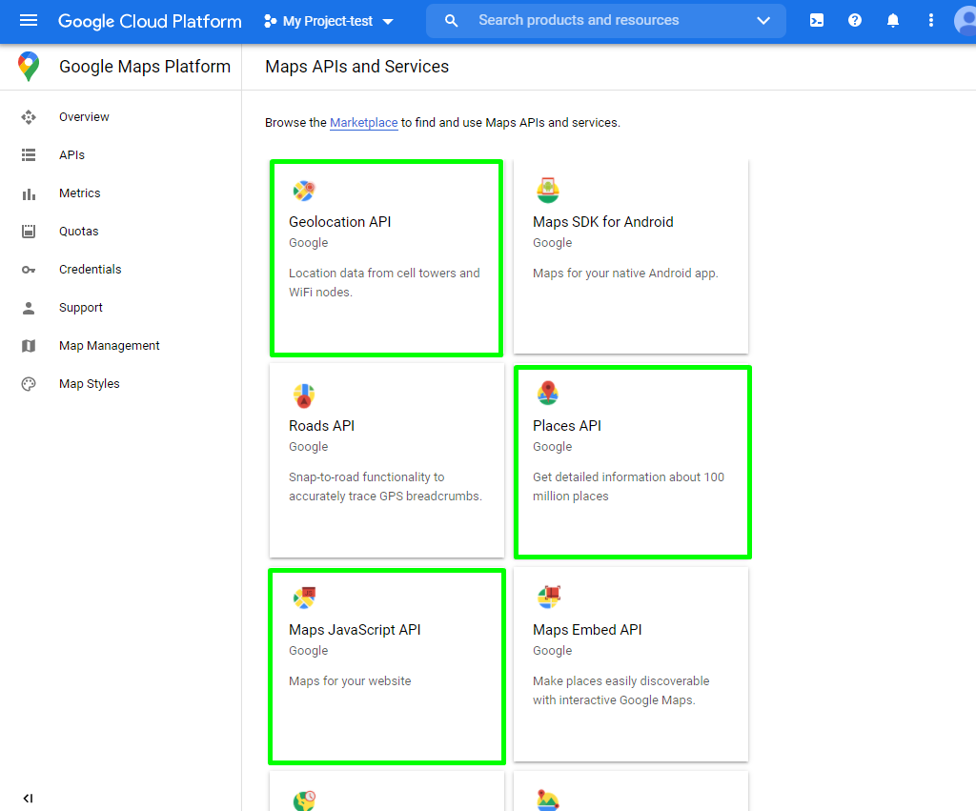Follow the Marketplace link

pyautogui.click(x=363, y=123)
